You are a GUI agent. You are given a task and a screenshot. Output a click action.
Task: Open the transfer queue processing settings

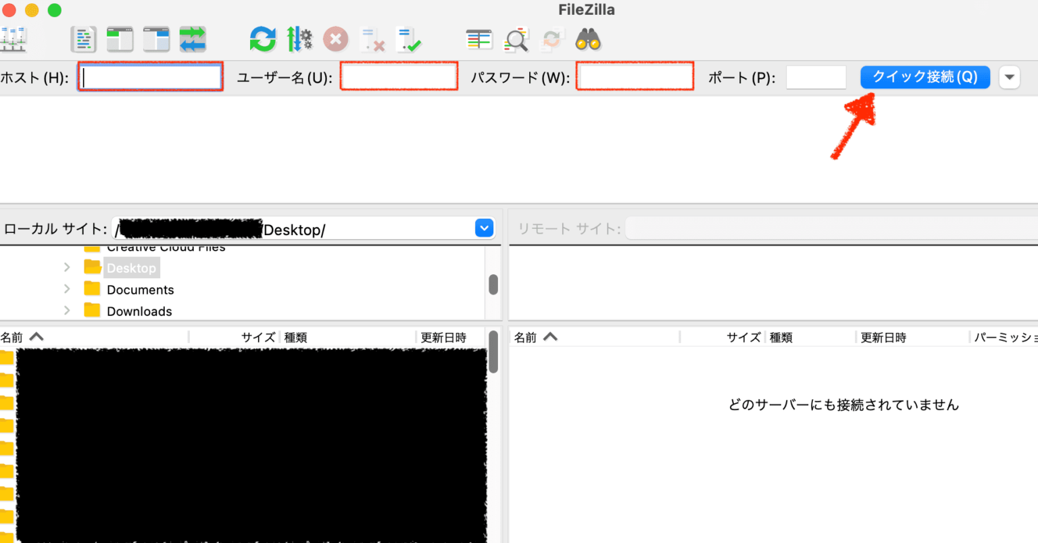(299, 39)
